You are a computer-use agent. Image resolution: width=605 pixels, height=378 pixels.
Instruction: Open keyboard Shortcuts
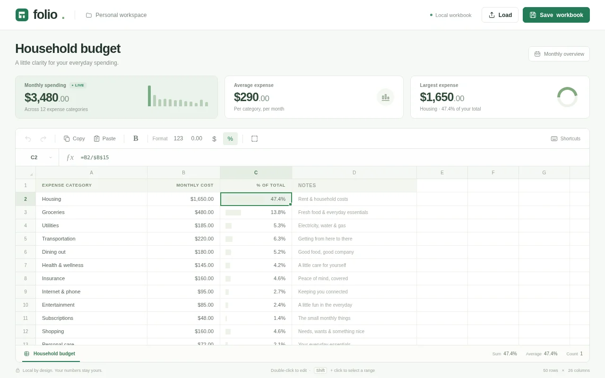click(565, 138)
